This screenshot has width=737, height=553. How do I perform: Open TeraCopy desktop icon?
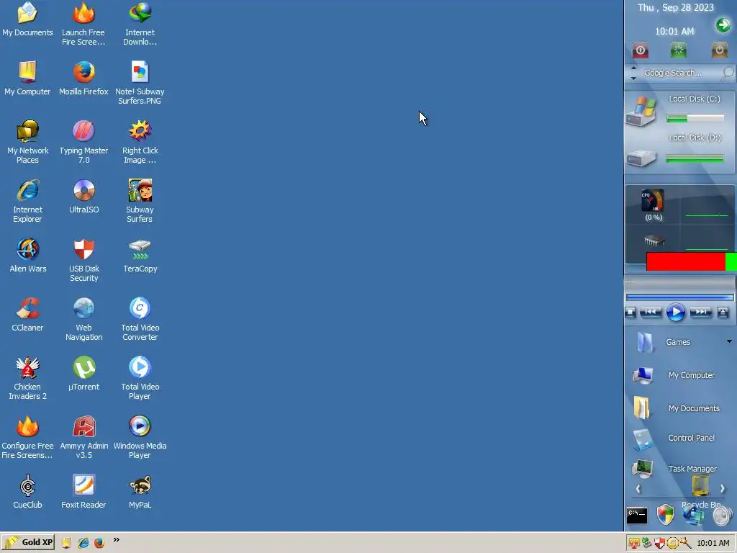tap(140, 256)
